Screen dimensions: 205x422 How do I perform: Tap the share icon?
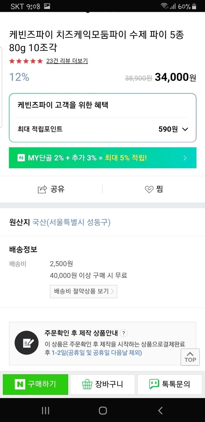42,190
